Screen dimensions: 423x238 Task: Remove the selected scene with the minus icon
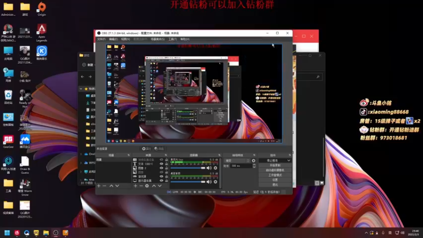pyautogui.click(x=104, y=186)
